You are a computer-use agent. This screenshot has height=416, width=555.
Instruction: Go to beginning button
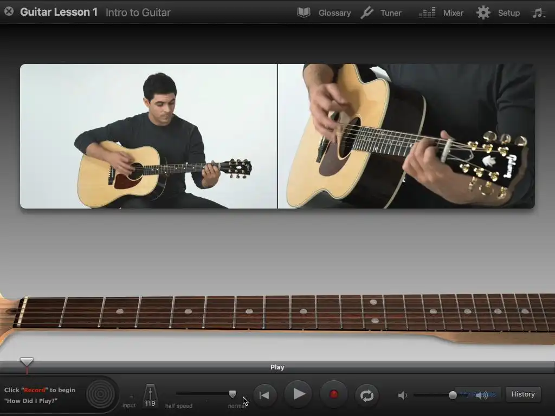pyautogui.click(x=264, y=395)
